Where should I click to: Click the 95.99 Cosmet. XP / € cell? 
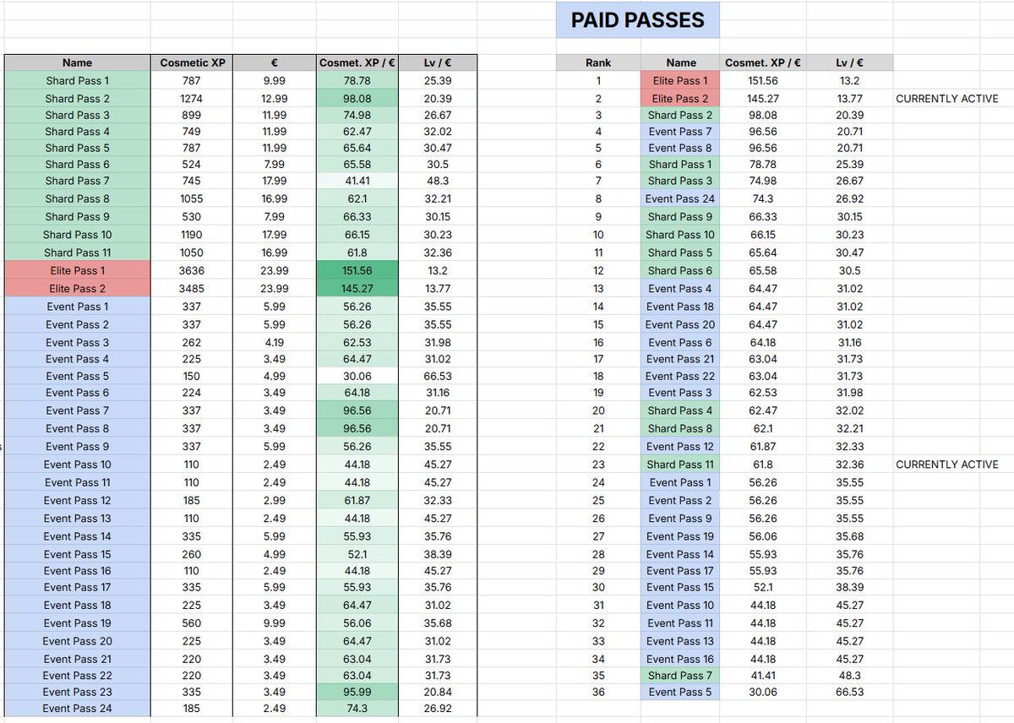click(356, 692)
